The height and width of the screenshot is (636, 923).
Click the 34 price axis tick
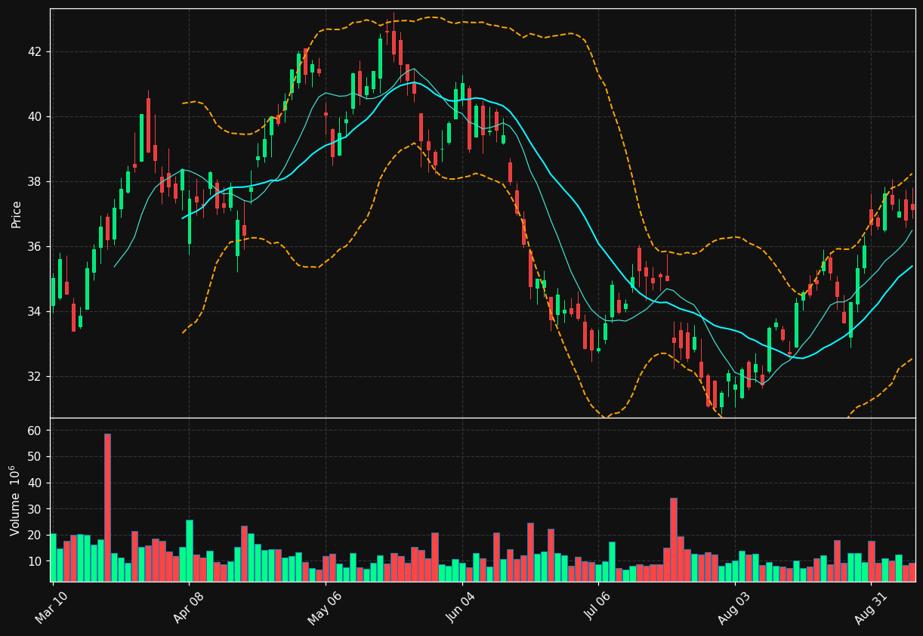tap(35, 312)
